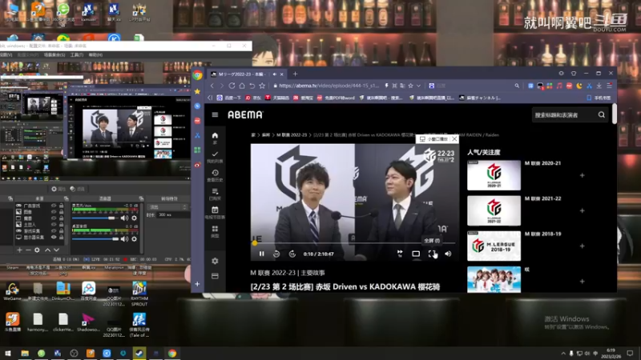The height and width of the screenshot is (360, 641).
Task: Go back in the browser
Action: point(212,86)
